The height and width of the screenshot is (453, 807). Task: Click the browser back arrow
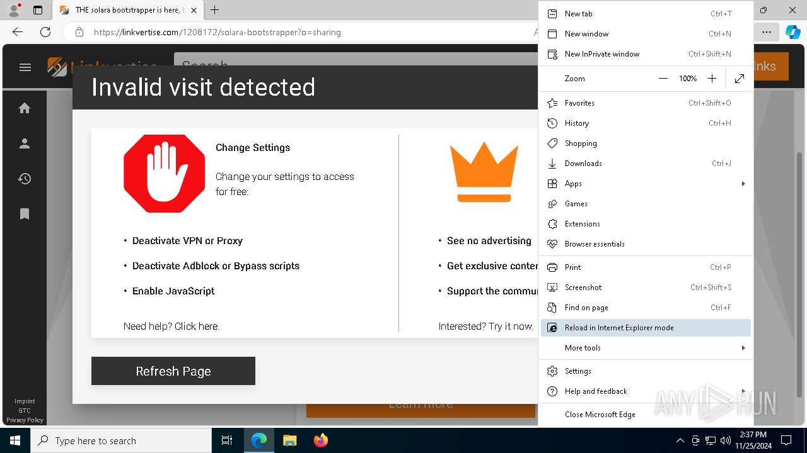pos(18,32)
